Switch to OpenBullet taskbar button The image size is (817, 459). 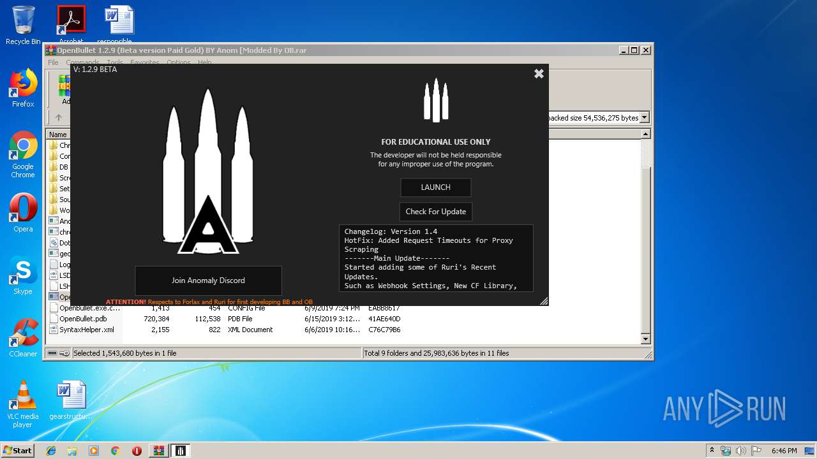[x=181, y=450]
